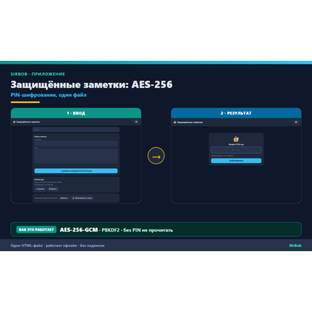Focus the search field above Новая заметка
Image resolution: width=312 pixels, height=312 pixels.
76,129
